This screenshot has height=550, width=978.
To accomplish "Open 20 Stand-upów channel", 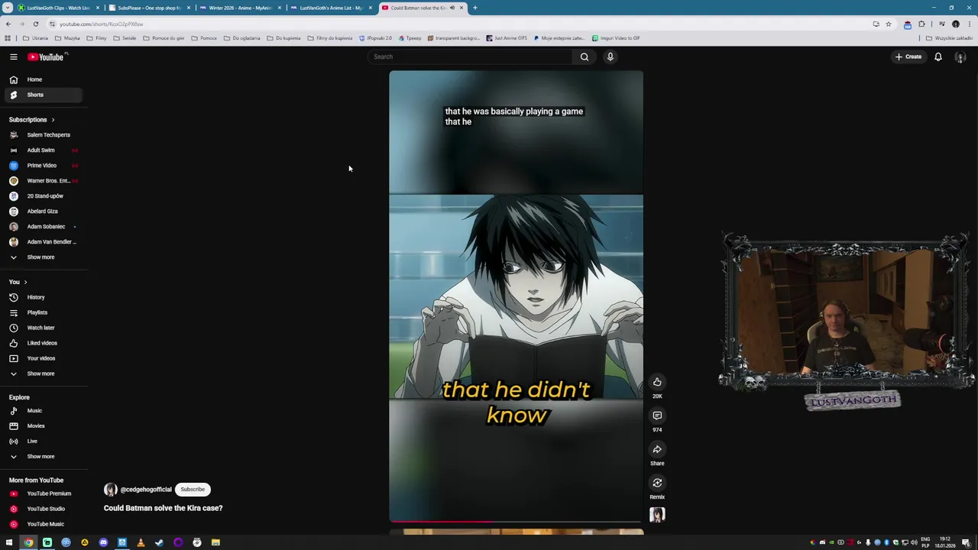I will [43, 196].
